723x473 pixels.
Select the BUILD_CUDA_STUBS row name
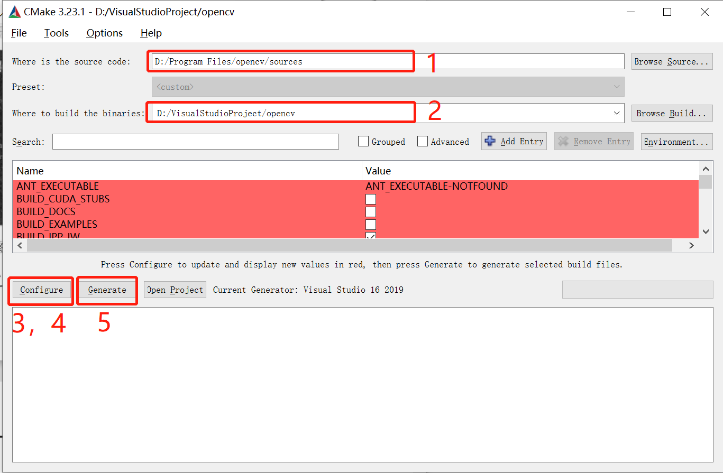coord(63,199)
